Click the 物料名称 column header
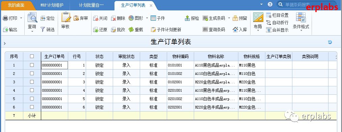The height and width of the screenshot is (132, 342). click(x=216, y=56)
